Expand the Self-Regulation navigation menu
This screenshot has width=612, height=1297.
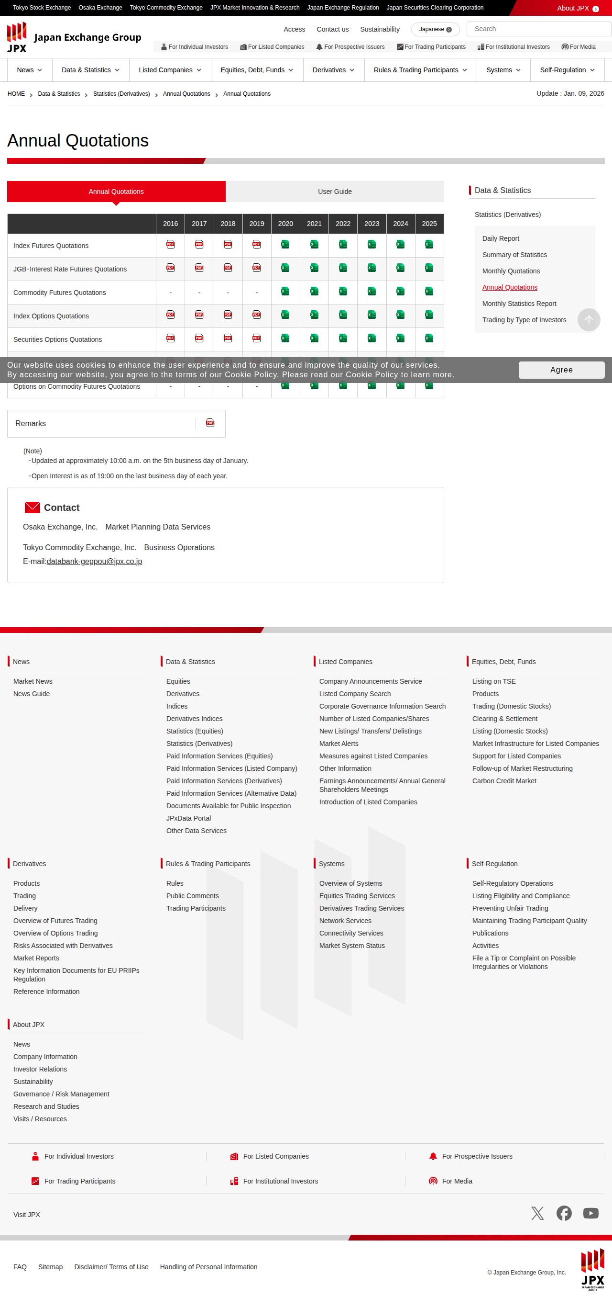click(567, 70)
